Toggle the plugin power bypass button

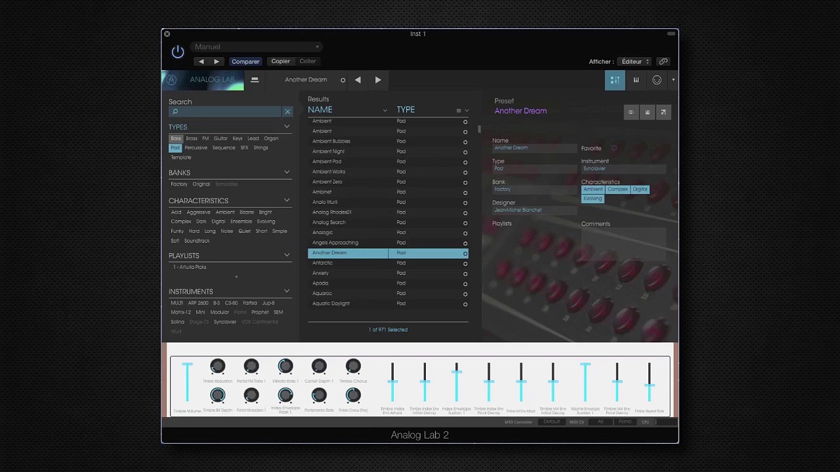[x=178, y=52]
